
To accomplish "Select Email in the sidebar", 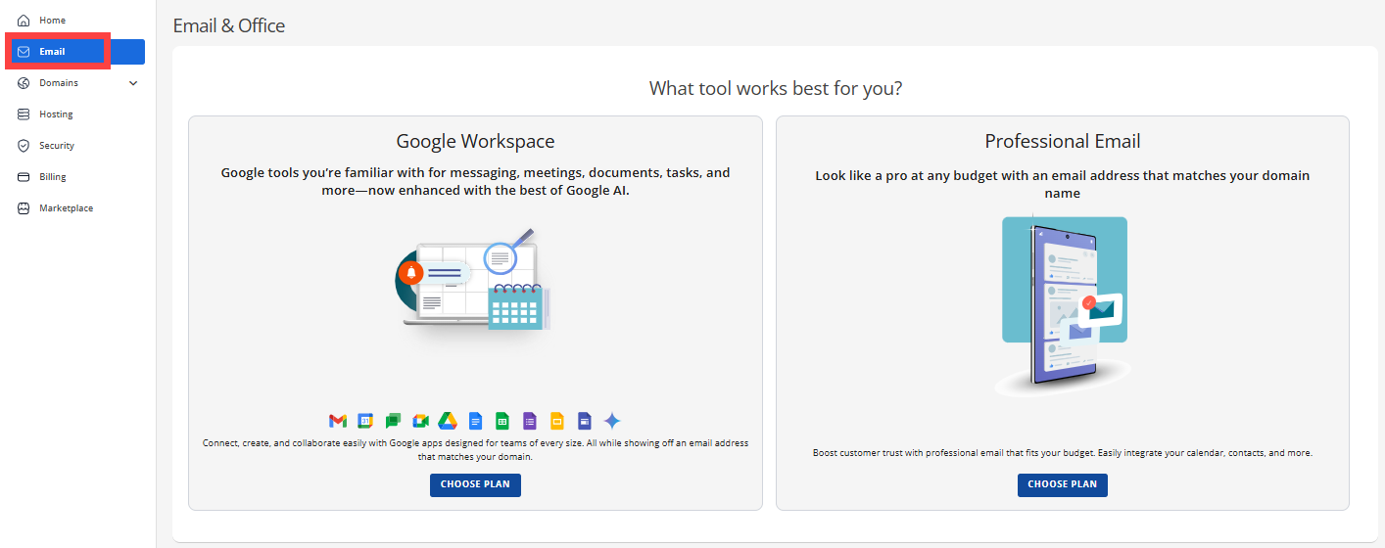I will click(x=52, y=52).
